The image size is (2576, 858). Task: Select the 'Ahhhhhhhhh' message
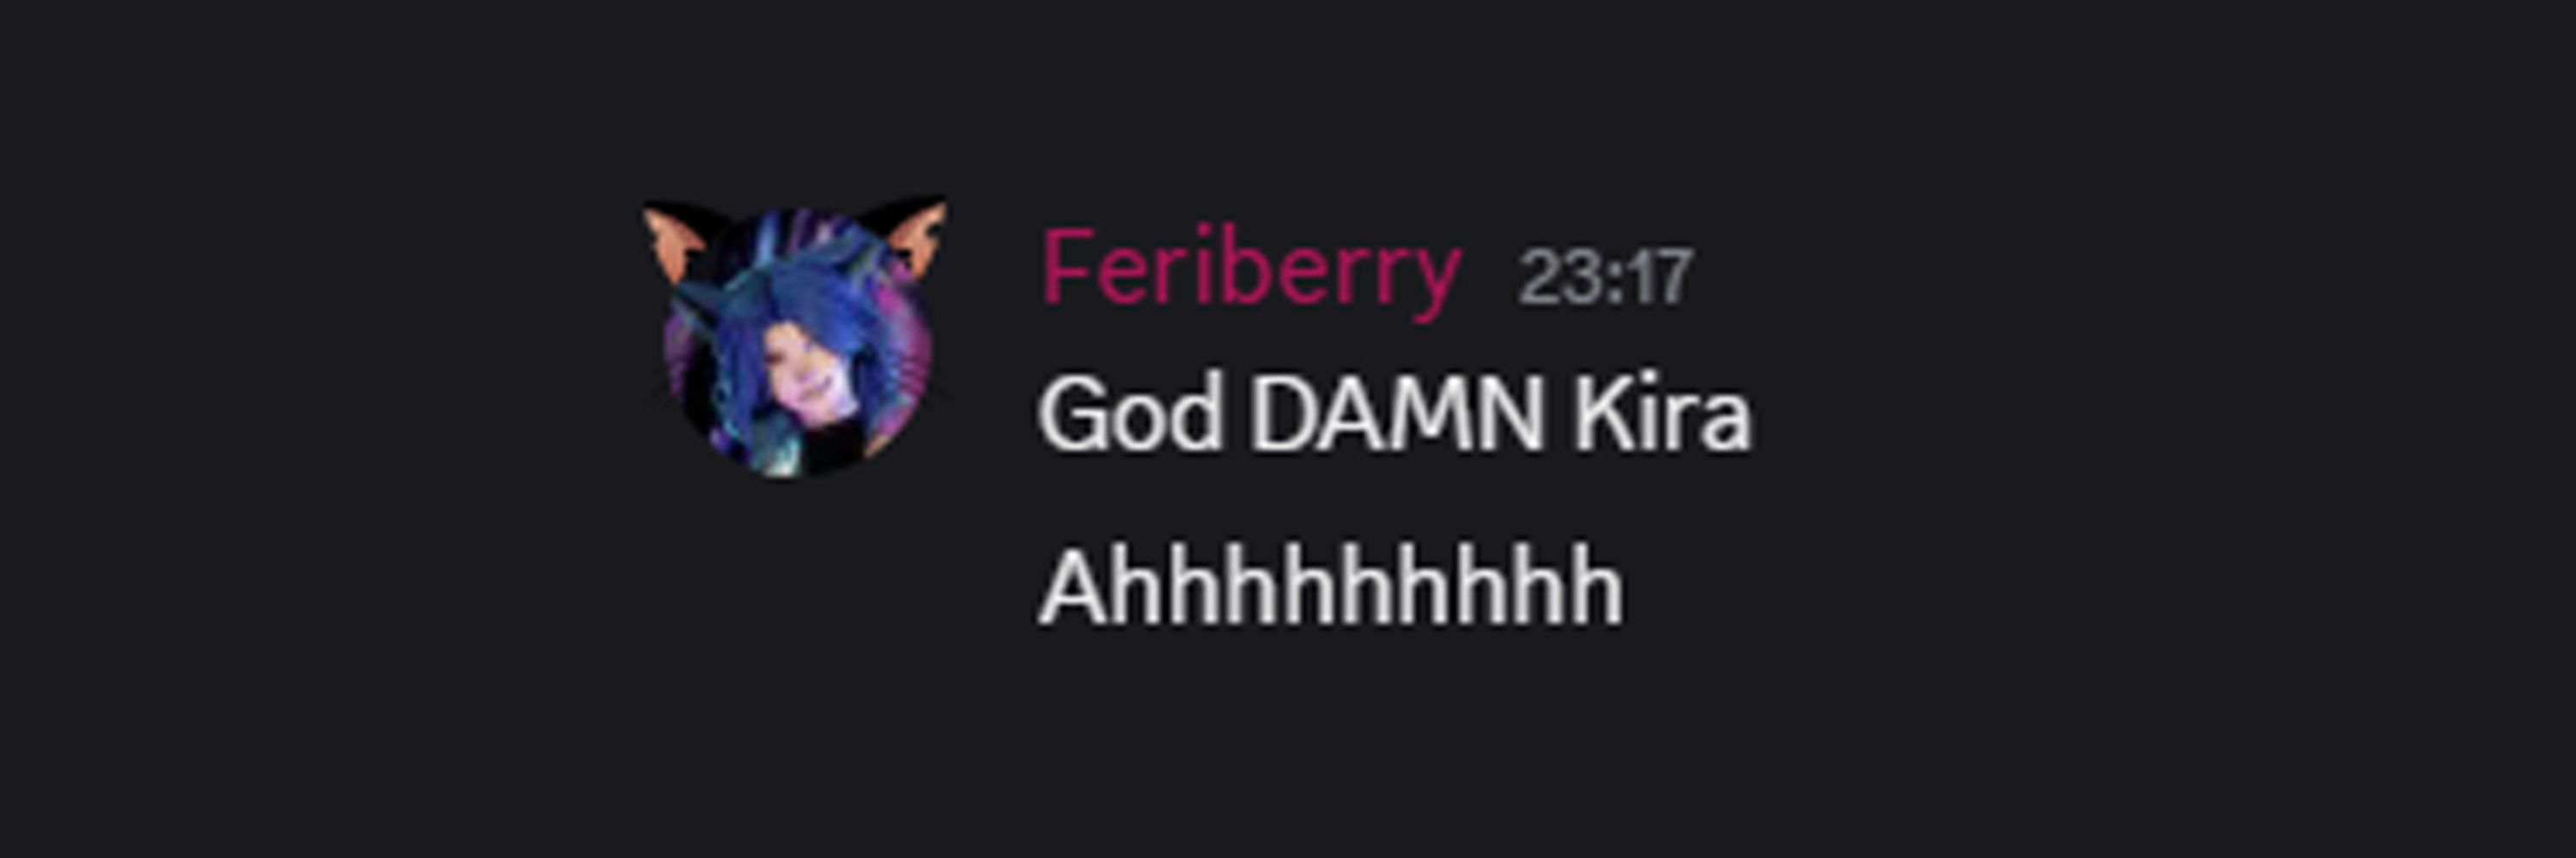1330,589
